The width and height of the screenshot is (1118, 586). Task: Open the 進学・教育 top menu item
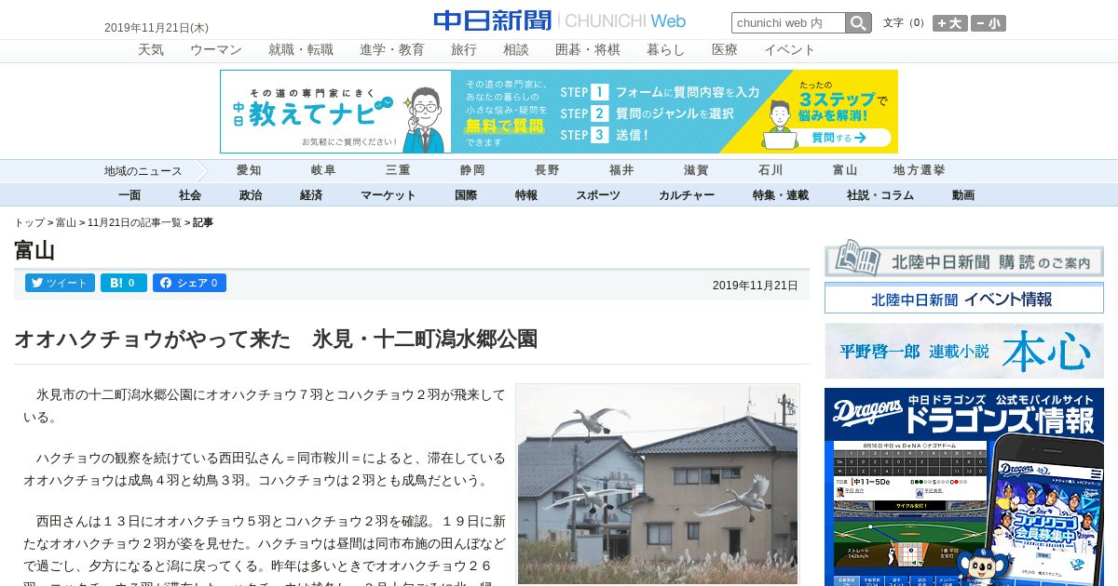(392, 50)
